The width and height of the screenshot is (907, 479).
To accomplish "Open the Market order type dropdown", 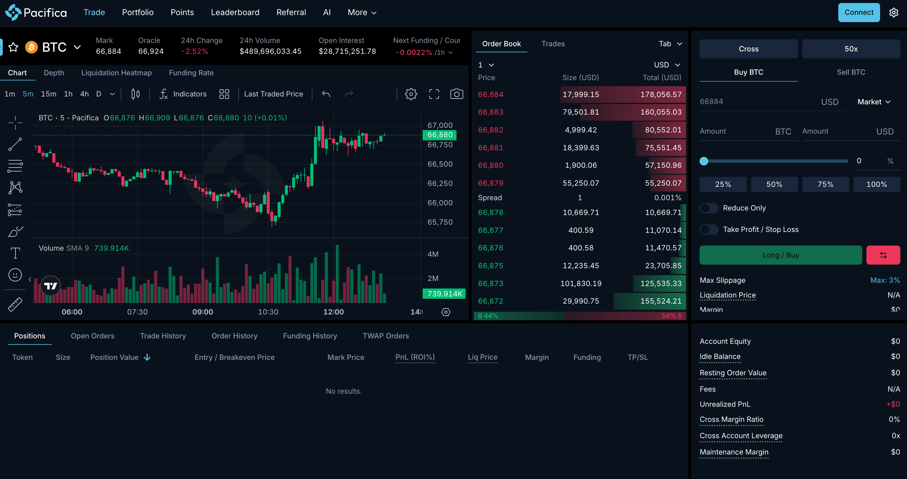I will 874,102.
